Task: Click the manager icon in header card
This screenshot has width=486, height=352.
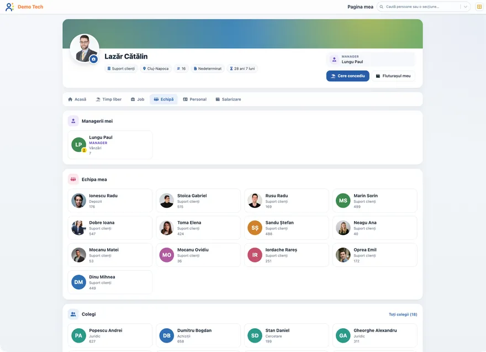Action: click(x=334, y=59)
